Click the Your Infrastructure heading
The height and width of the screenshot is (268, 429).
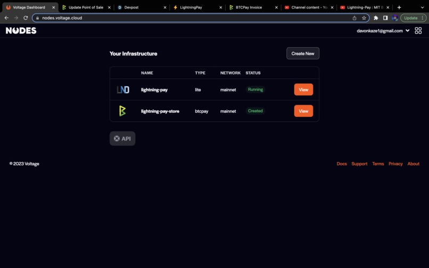[134, 54]
